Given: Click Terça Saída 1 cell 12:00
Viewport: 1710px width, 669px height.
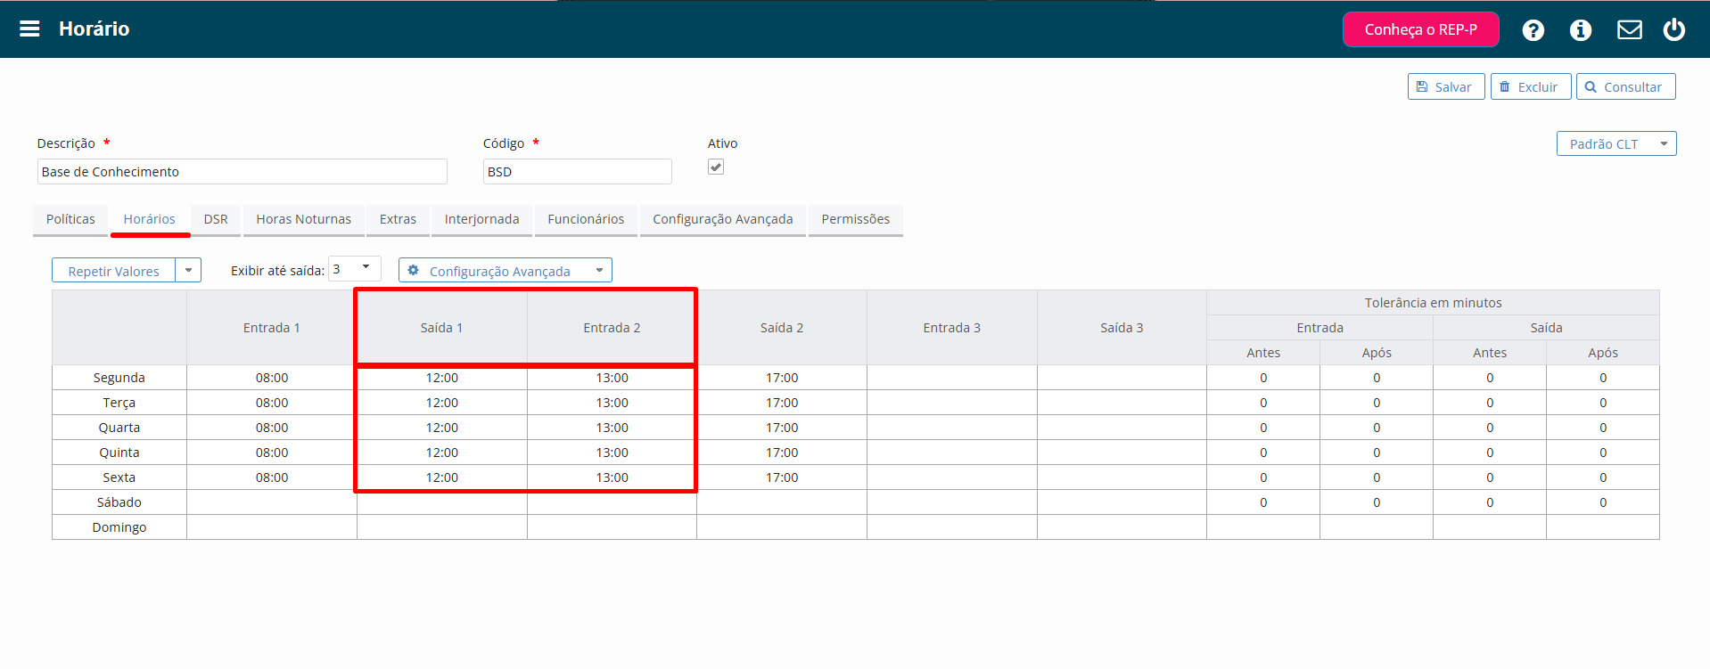Looking at the screenshot, I should pos(442,403).
